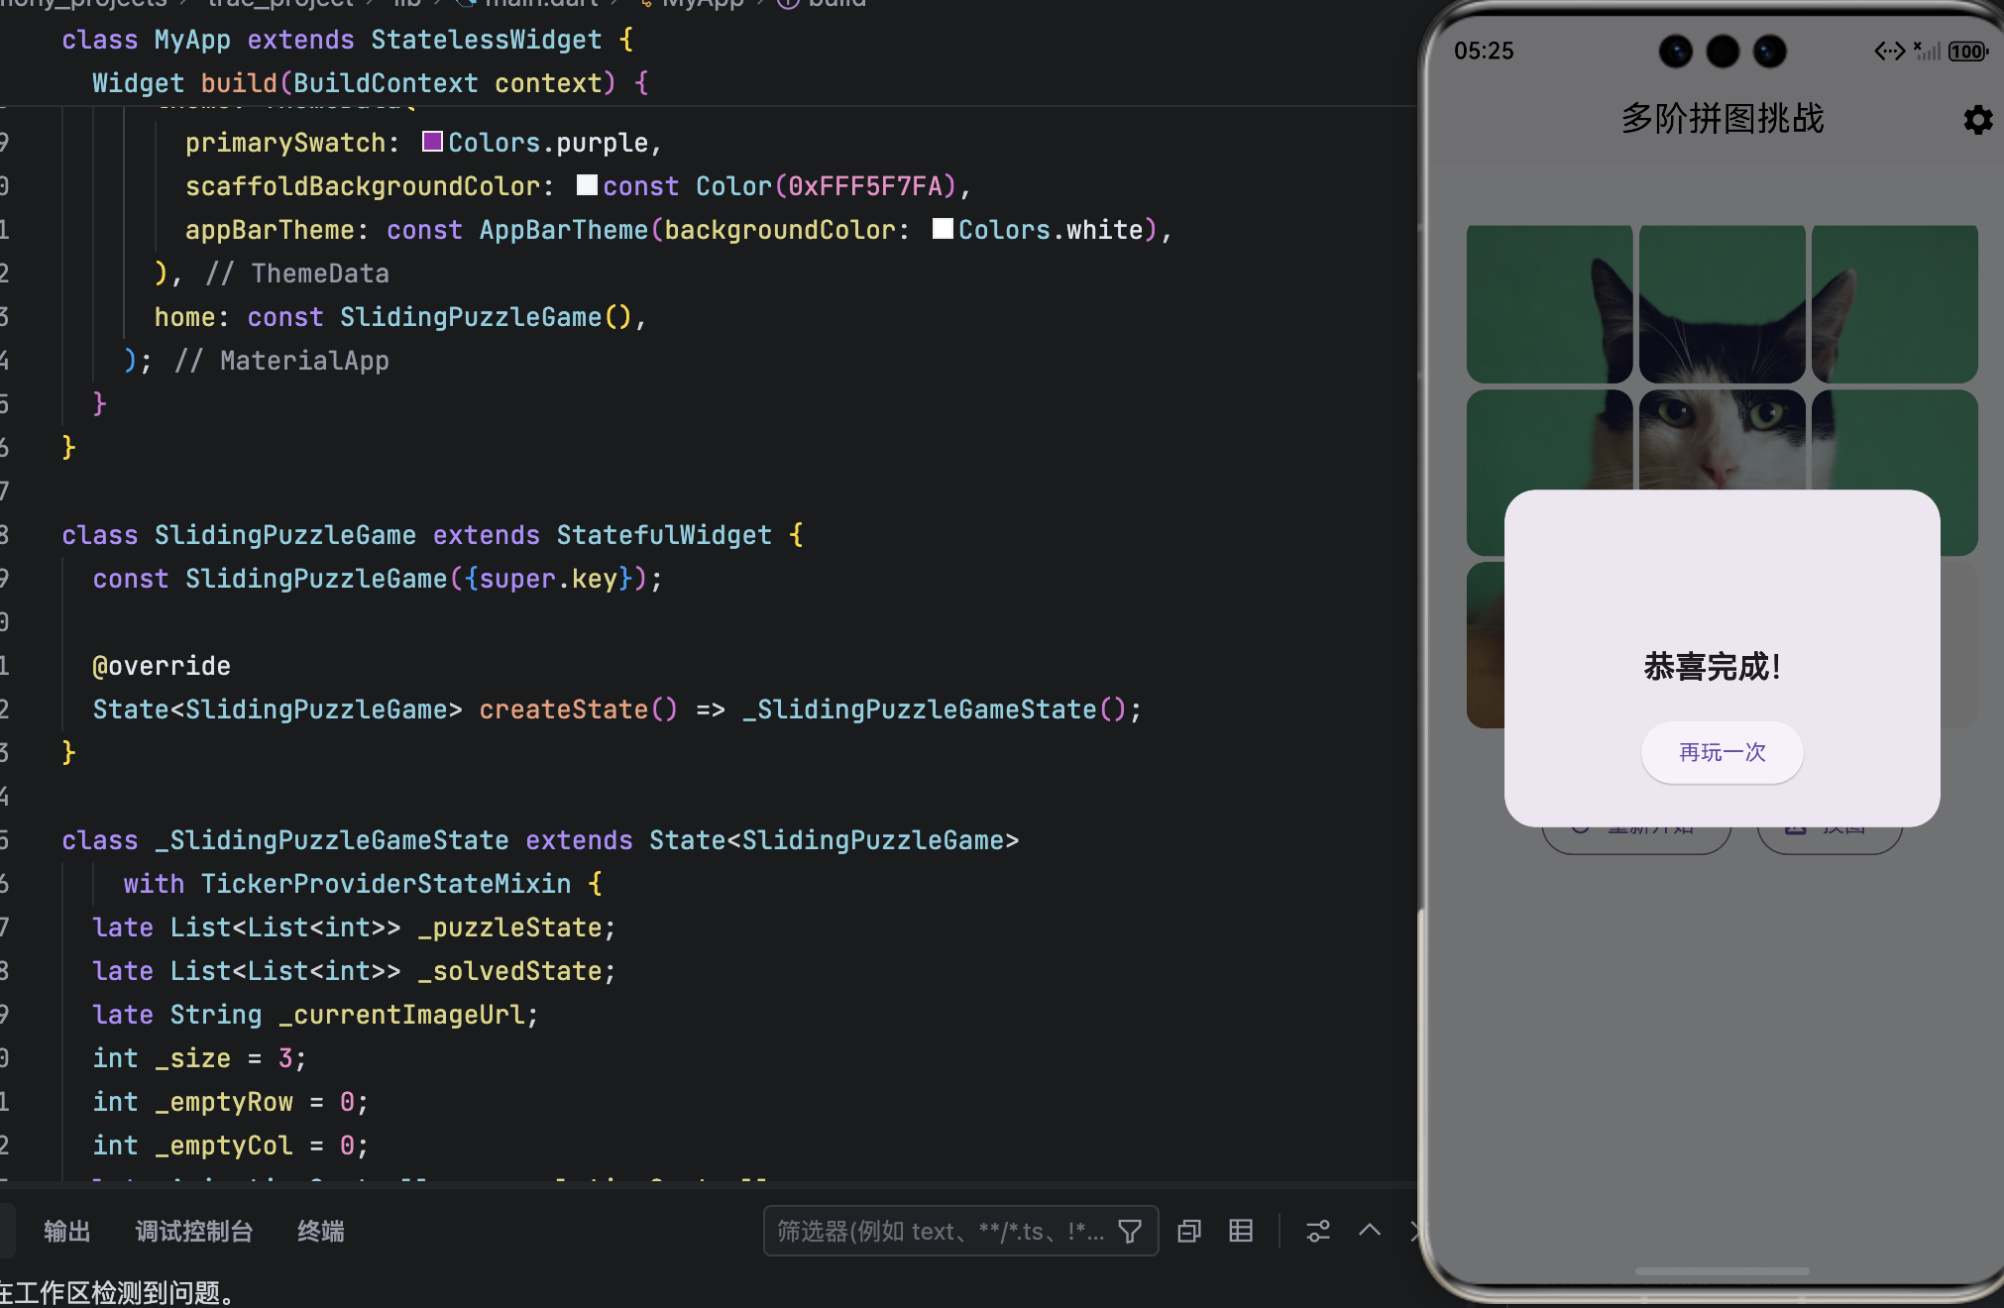Switch to table view icon in problems panel

coord(1241,1231)
